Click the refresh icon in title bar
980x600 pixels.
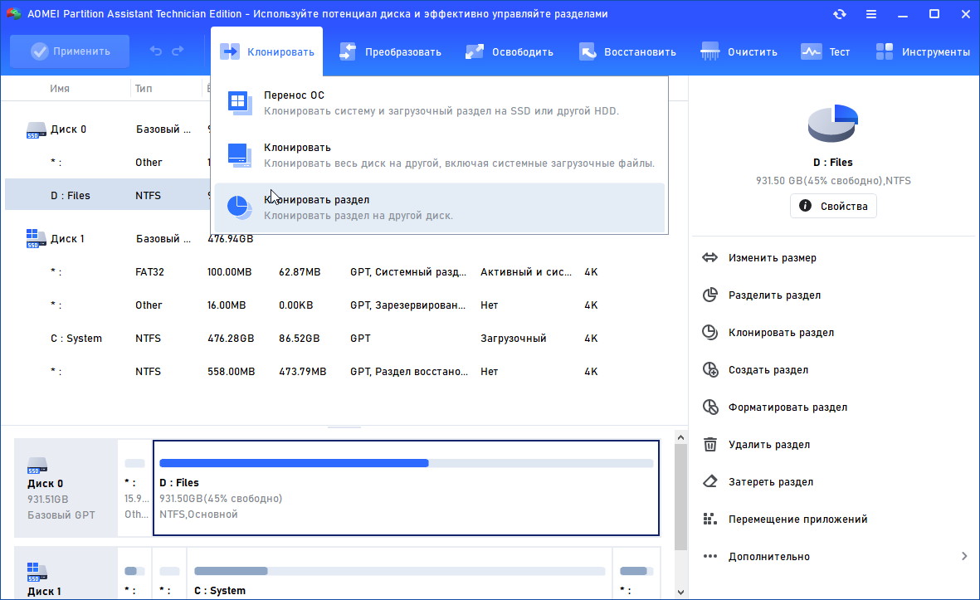click(840, 14)
